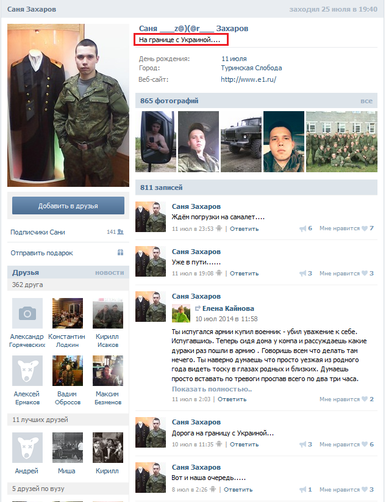Click the repost arrow icon before Елена Кайнова
Image resolution: width=386 pixels, height=502 pixels.
[x=198, y=308]
